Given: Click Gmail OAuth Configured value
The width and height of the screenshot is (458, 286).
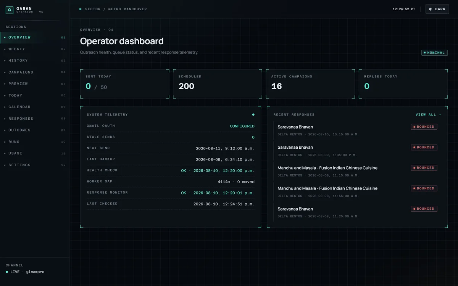Looking at the screenshot, I should coord(242,126).
